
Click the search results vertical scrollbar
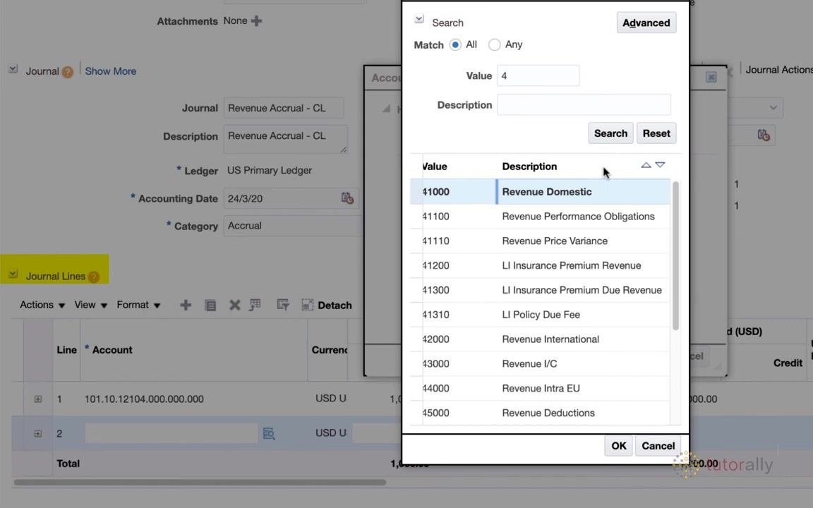675,255
